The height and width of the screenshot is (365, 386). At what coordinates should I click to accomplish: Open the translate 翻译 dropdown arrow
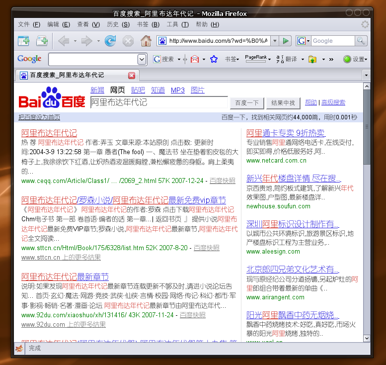click(x=303, y=59)
